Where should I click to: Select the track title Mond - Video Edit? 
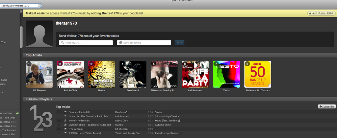coord(79,120)
